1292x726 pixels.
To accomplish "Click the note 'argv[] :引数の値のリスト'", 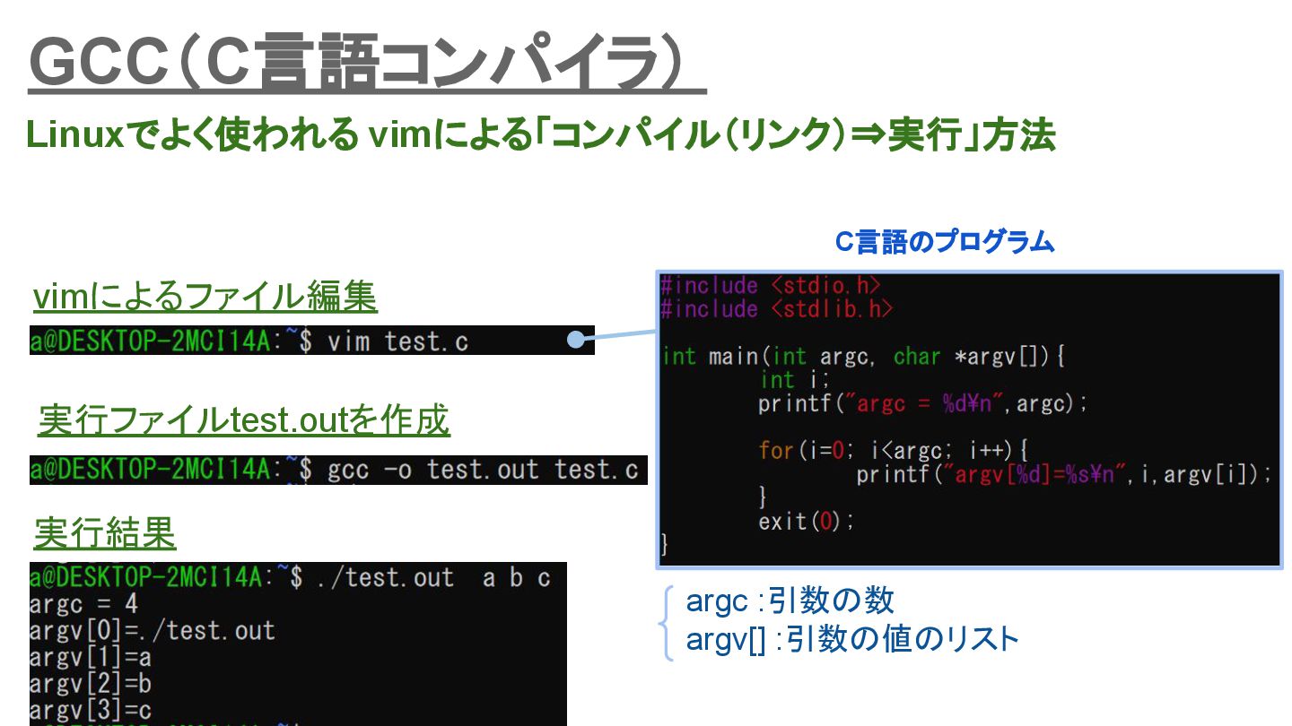I will click(x=852, y=640).
